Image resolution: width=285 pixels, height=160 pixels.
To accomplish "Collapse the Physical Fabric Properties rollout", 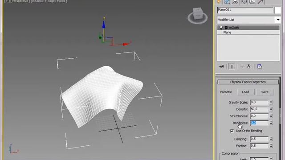I will [x=248, y=82].
